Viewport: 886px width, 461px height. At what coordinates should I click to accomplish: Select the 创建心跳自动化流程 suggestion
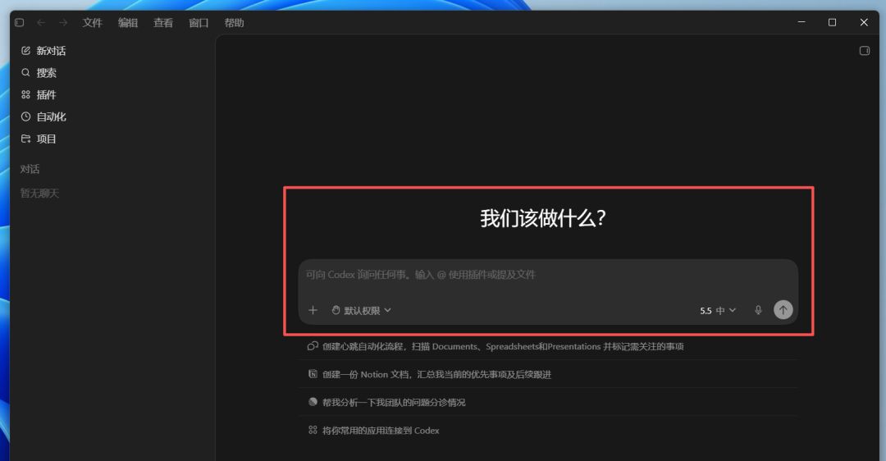(548, 346)
